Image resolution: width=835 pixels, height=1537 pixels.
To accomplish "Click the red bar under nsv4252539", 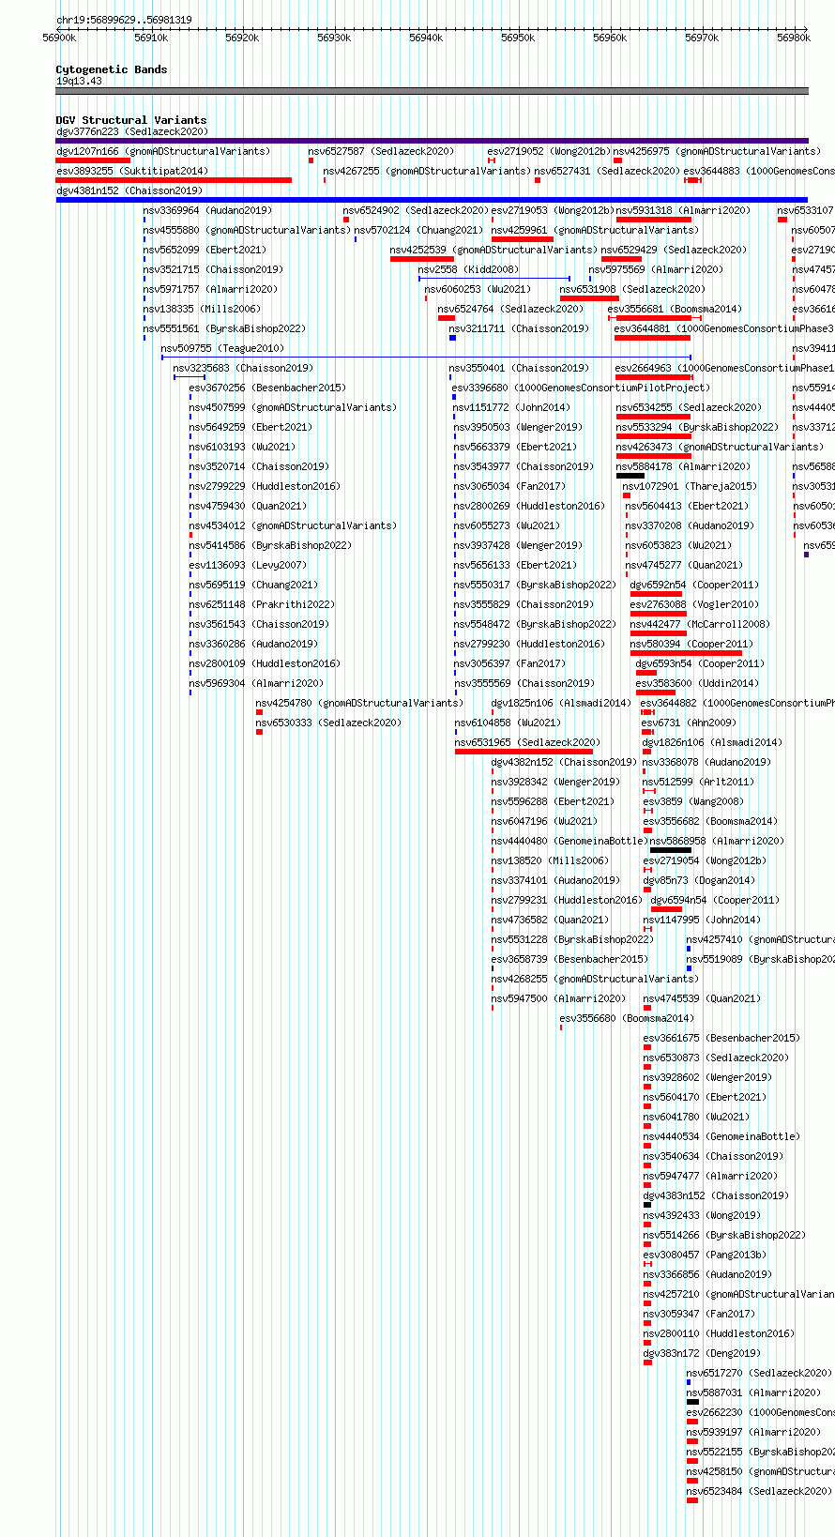I will (x=422, y=259).
